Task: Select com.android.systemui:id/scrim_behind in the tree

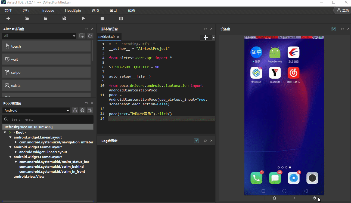Action: [x=51, y=167]
